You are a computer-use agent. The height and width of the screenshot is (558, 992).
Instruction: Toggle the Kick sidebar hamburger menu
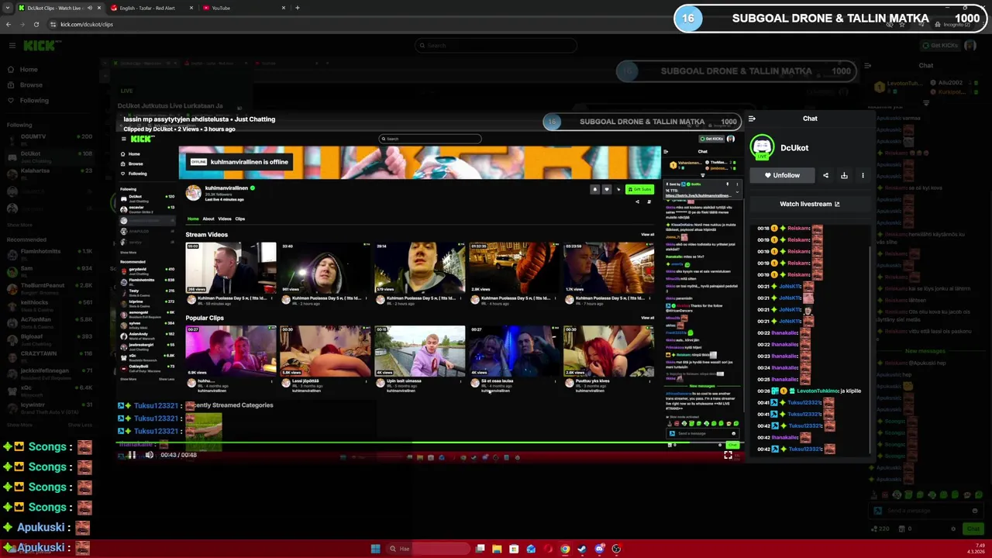[x=12, y=46]
